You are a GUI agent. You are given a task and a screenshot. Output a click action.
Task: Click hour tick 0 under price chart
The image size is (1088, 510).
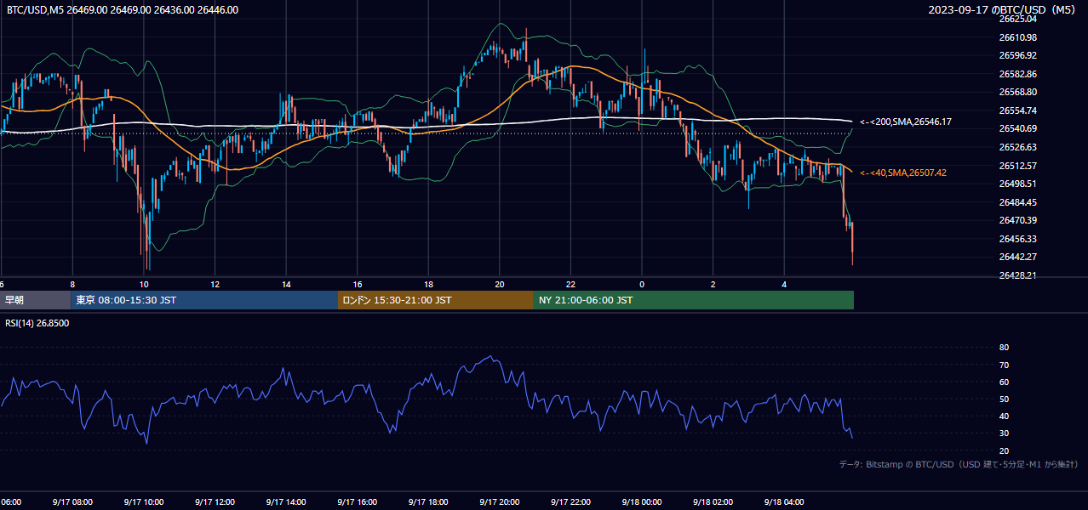(x=642, y=285)
